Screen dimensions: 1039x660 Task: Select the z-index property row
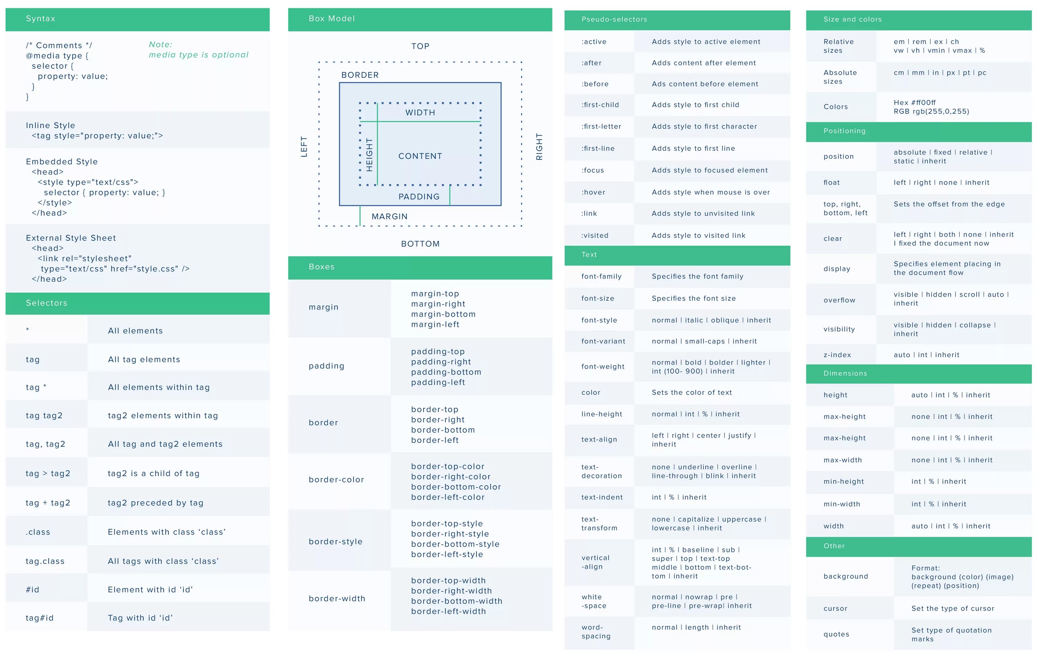837,355
